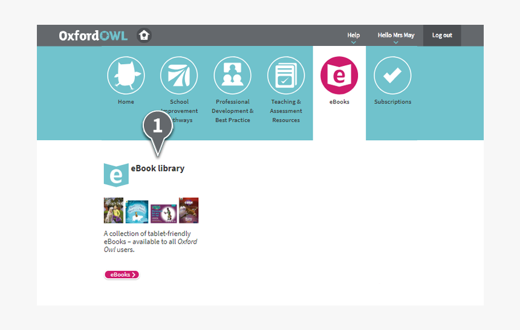Open the Subscriptions checkmark icon

click(x=392, y=76)
